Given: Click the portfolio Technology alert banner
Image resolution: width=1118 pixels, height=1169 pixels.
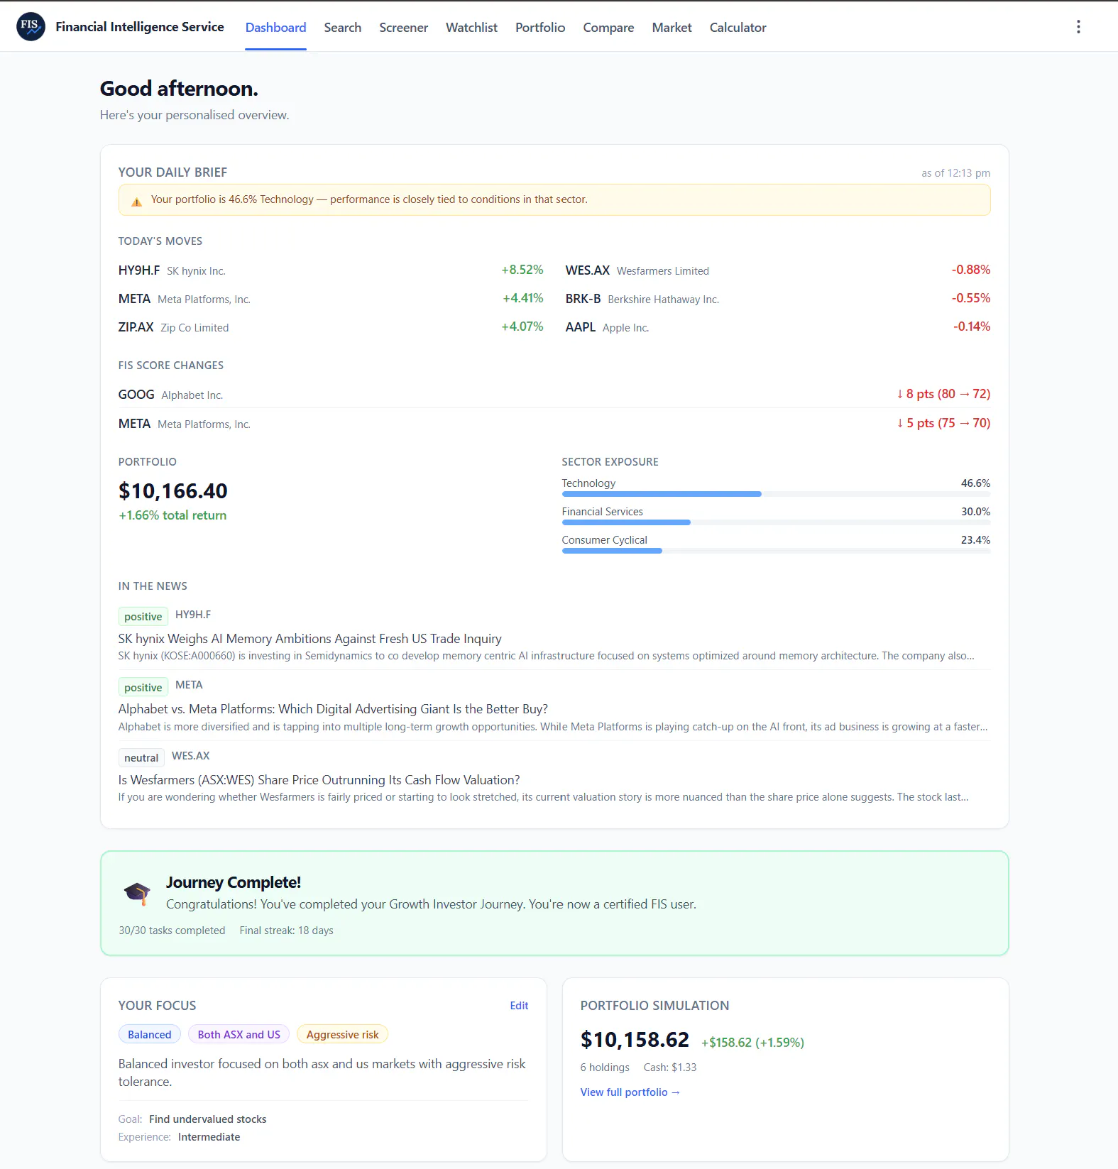Looking at the screenshot, I should click(x=554, y=200).
